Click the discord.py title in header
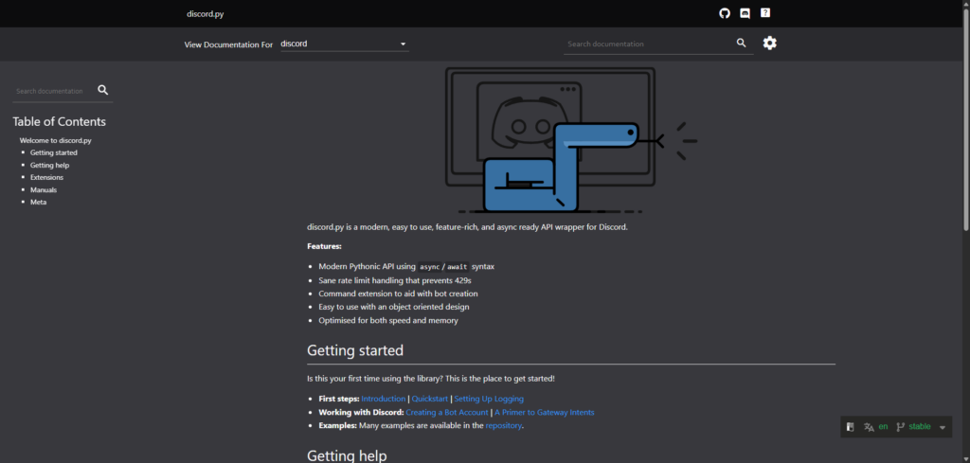Screen dimensions: 970x463 206,13
